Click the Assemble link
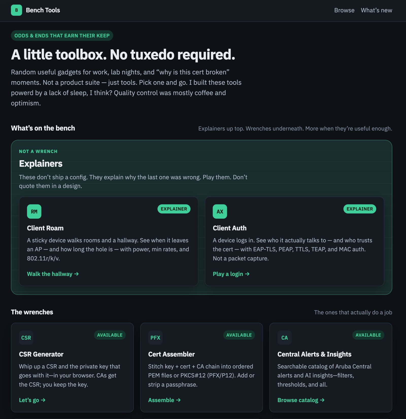Image resolution: width=406 pixels, height=419 pixels. (164, 400)
